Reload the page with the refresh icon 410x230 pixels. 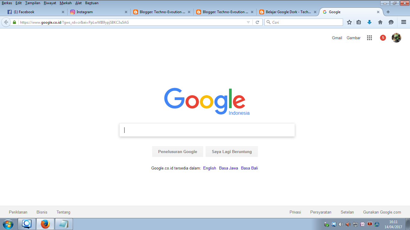[258, 22]
